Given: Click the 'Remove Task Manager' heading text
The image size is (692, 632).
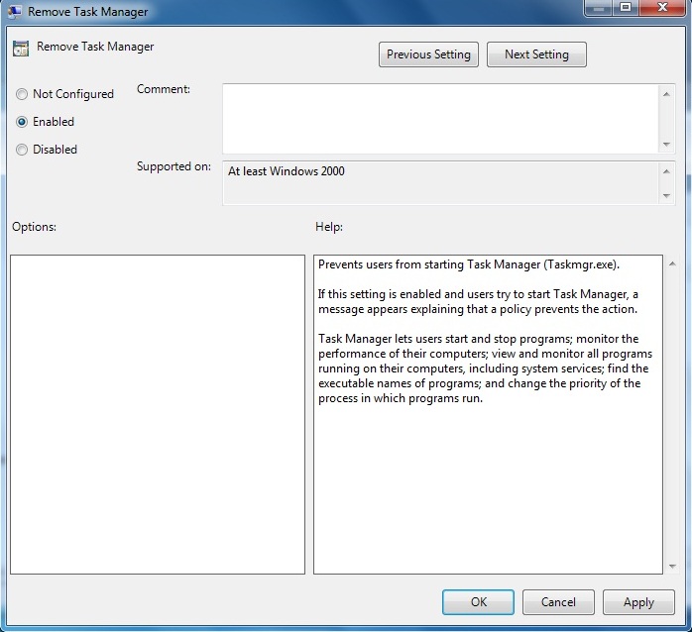Looking at the screenshot, I should click(95, 47).
